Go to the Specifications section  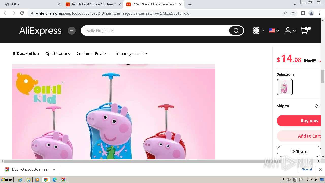(x=58, y=53)
